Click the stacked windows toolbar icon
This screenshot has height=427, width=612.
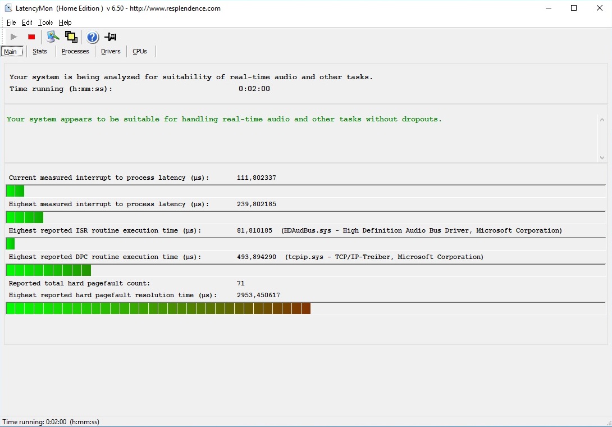71,37
